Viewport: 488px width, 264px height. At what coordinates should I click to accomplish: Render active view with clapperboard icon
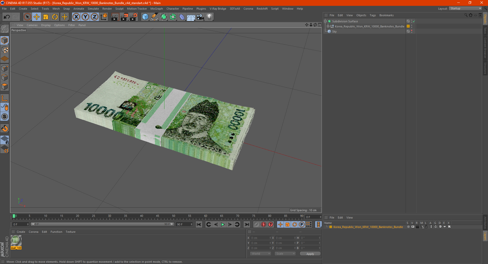click(115, 17)
